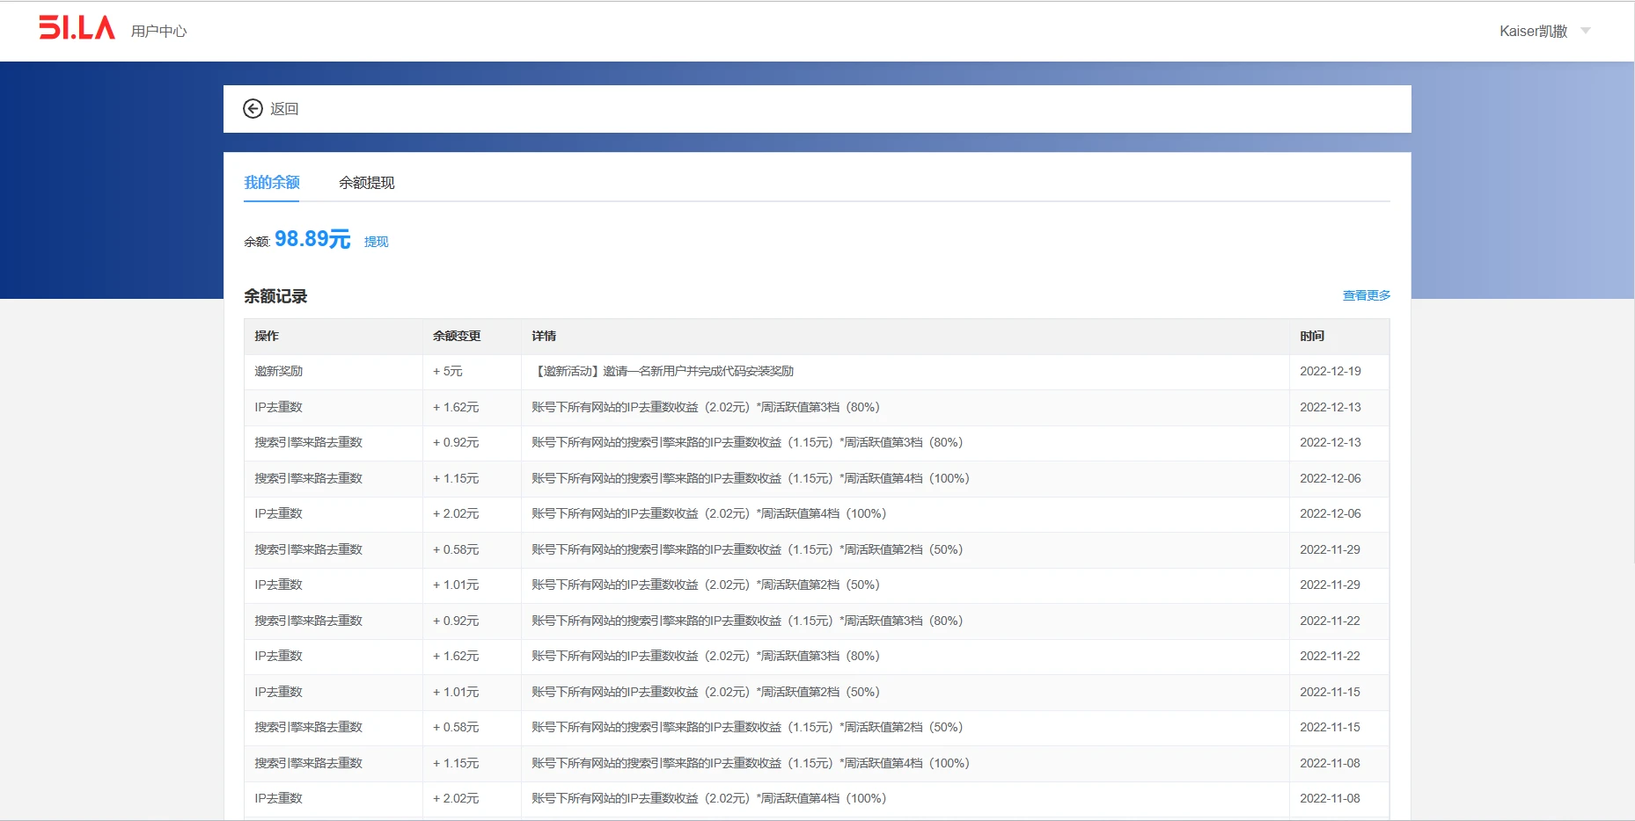Switch to the 我的余额 tab
Screen dimensions: 1635x821
pos(272,182)
